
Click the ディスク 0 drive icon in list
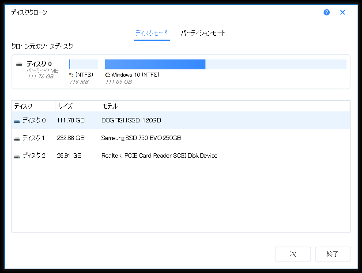pyautogui.click(x=17, y=121)
